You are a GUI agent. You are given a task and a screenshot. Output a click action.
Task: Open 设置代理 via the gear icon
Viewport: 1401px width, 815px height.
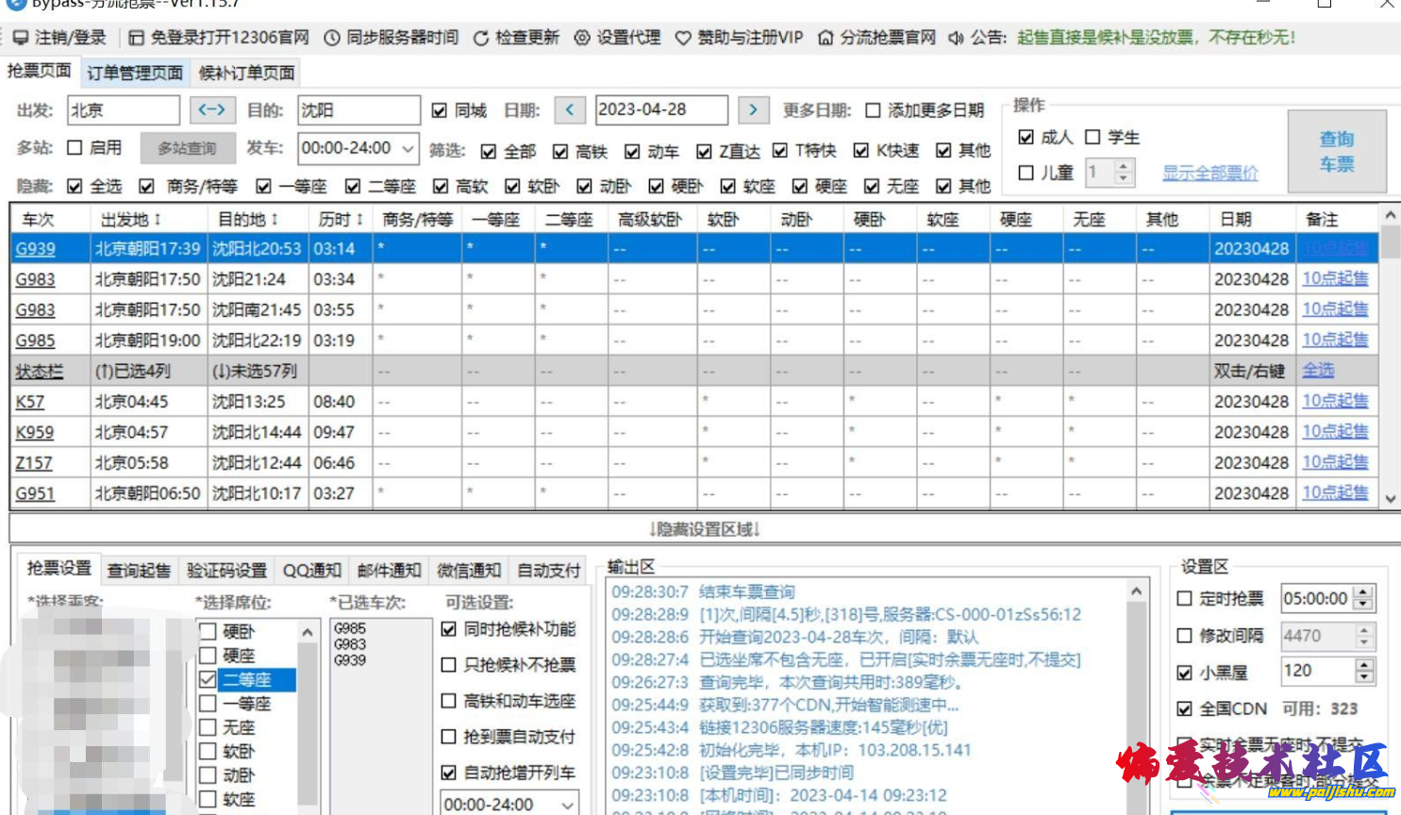coord(582,40)
